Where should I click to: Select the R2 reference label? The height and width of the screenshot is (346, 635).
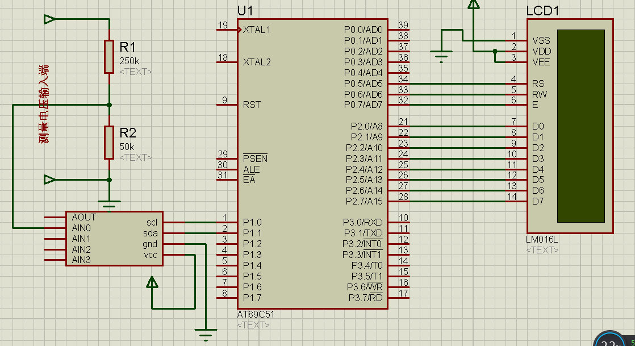(x=128, y=133)
